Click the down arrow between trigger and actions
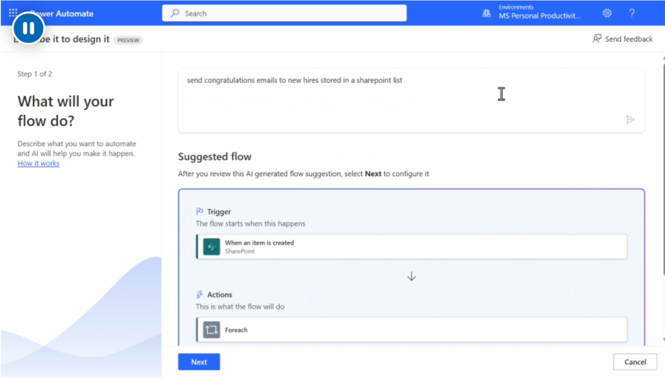 411,276
